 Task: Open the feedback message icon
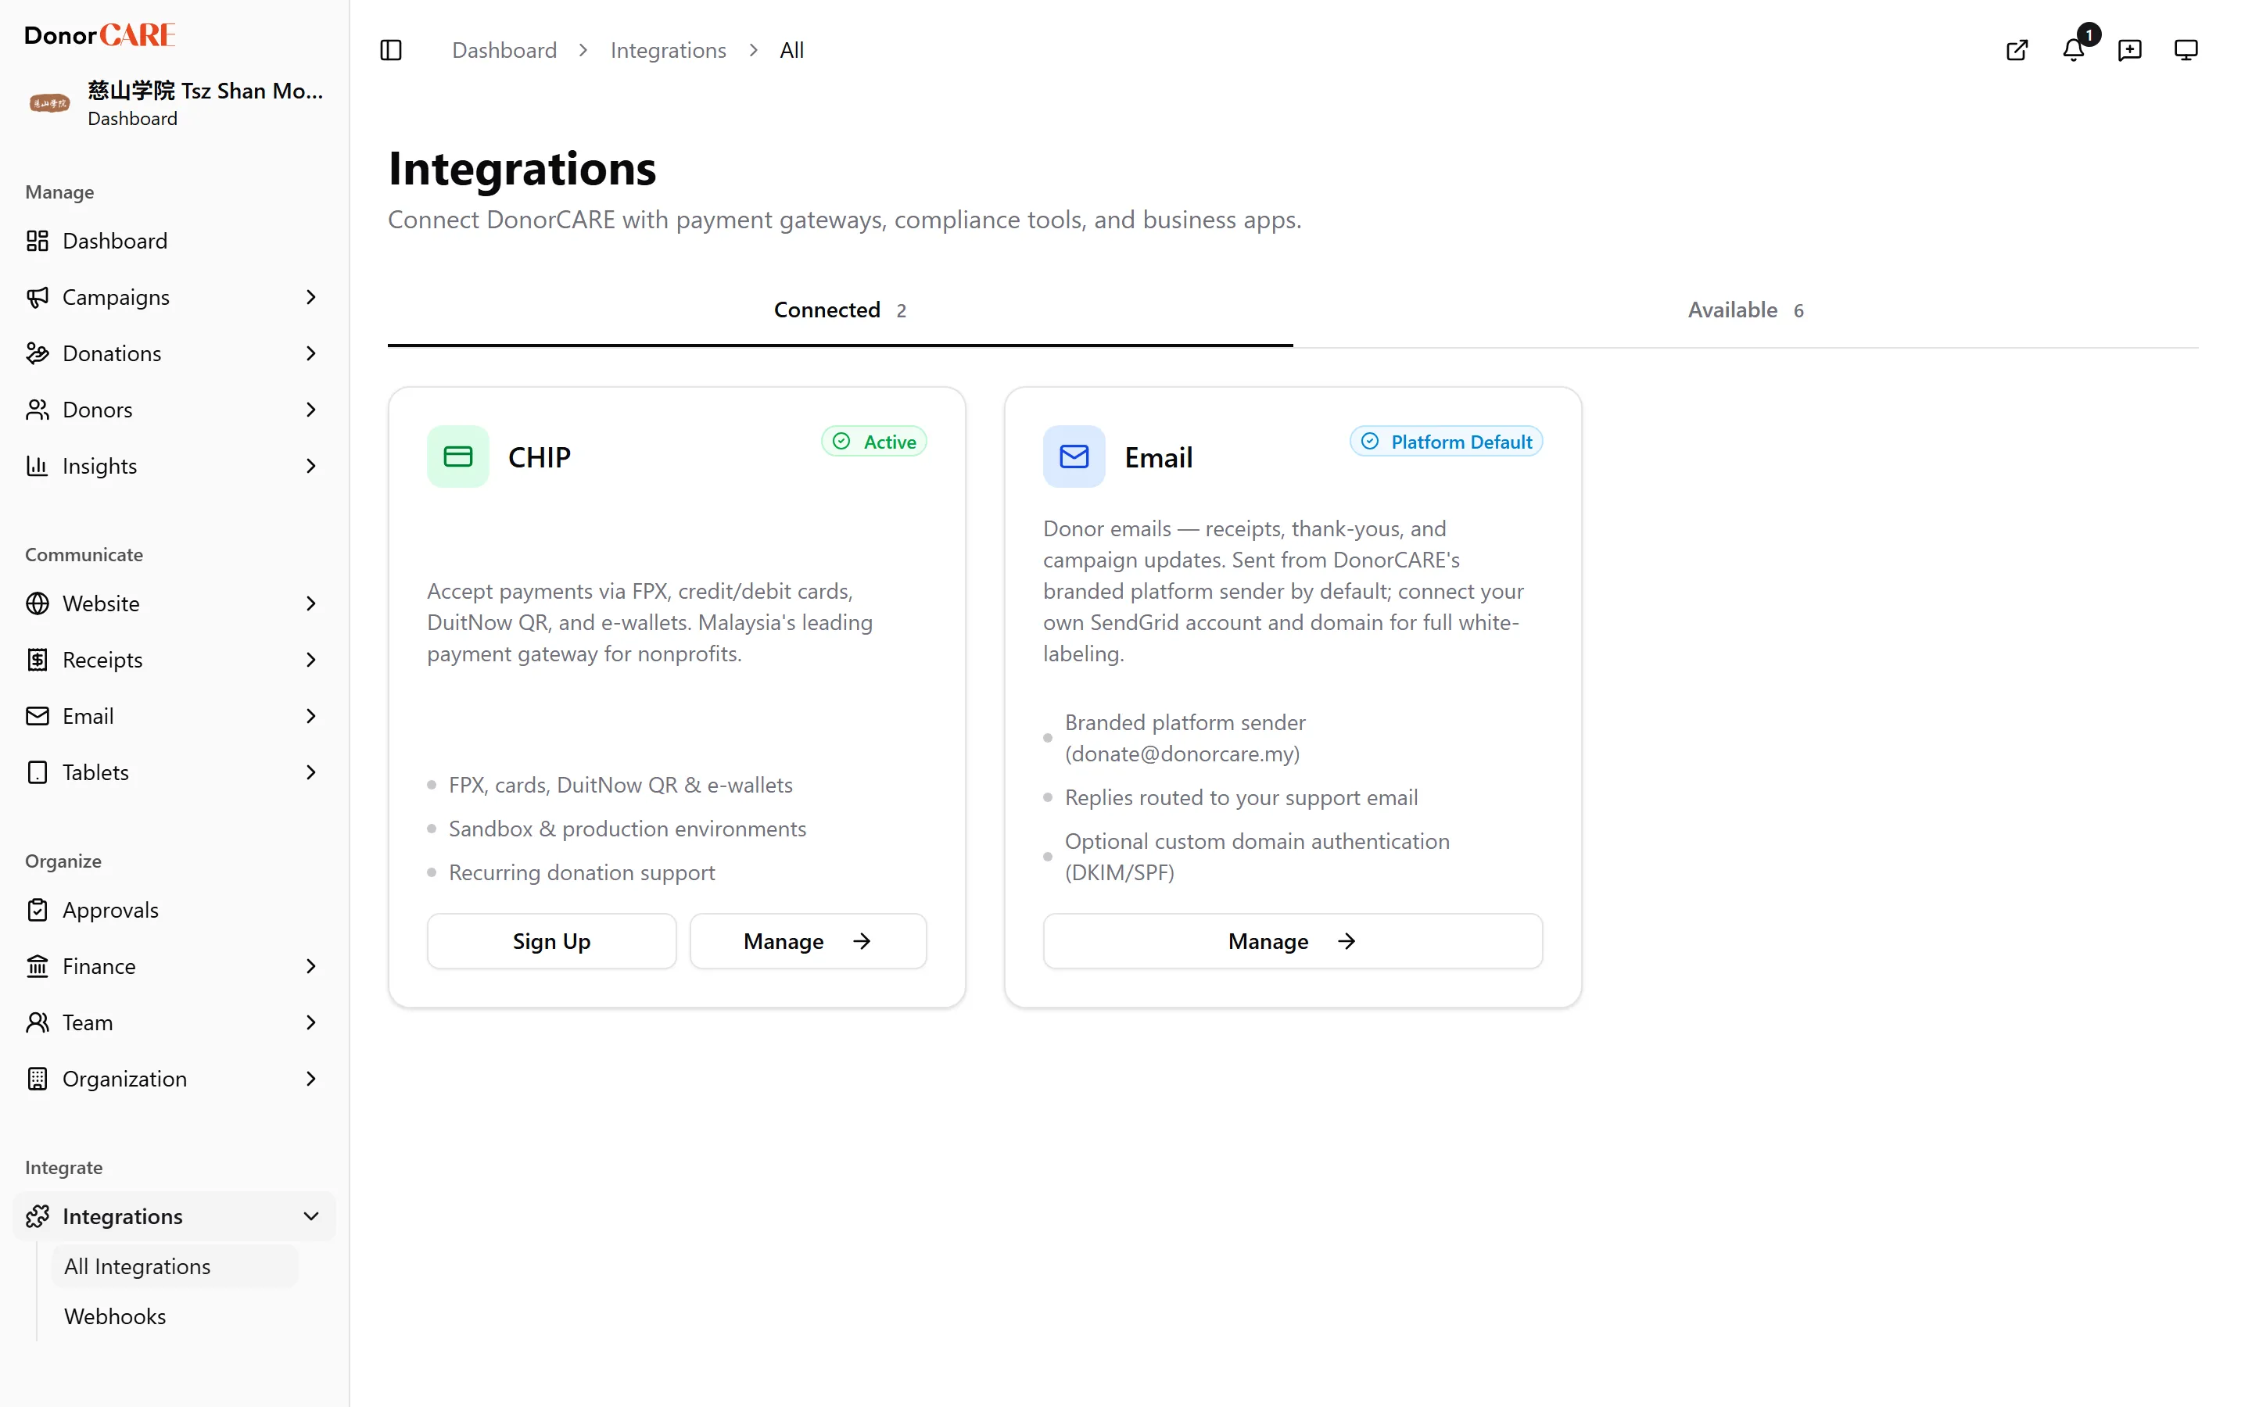tap(2129, 50)
